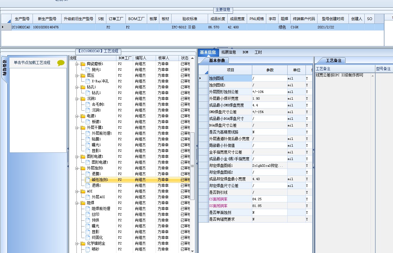The image size is (393, 253).
Task: Click the 编写人 column header in process tree
Action: coord(145,58)
